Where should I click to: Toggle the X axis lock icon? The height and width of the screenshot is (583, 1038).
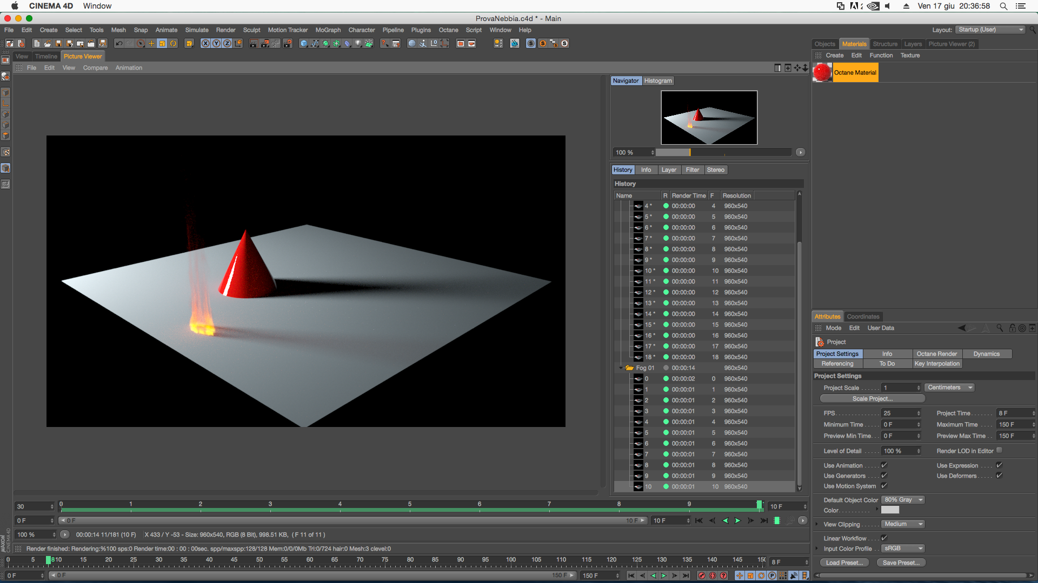pyautogui.click(x=205, y=44)
